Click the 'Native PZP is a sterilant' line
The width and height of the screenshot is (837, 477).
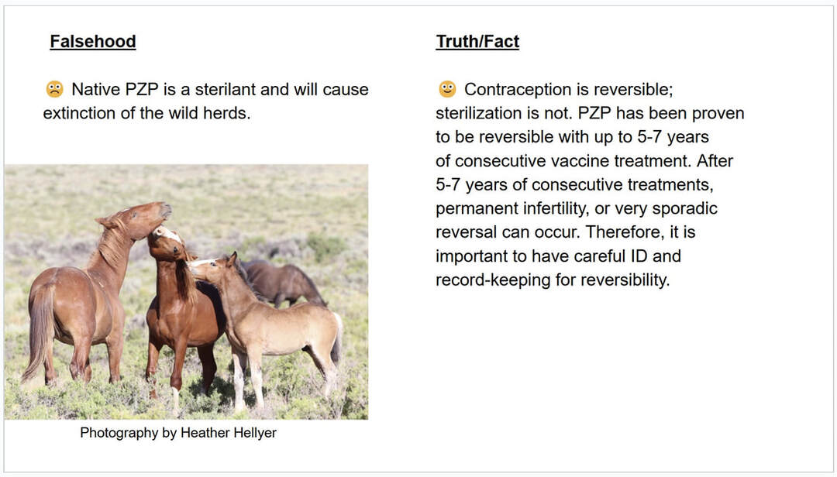[220, 89]
